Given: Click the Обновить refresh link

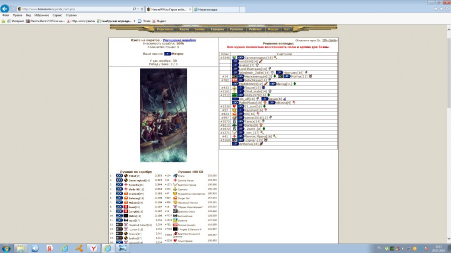Looking at the screenshot, I should pos(329,40).
